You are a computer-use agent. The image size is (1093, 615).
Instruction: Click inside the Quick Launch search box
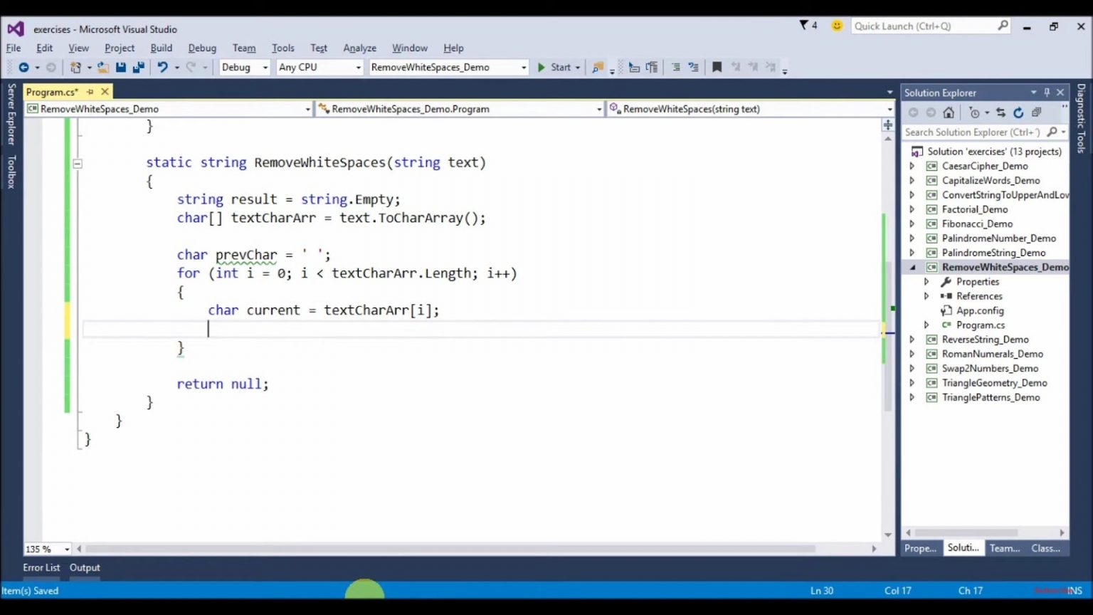pyautogui.click(x=925, y=26)
